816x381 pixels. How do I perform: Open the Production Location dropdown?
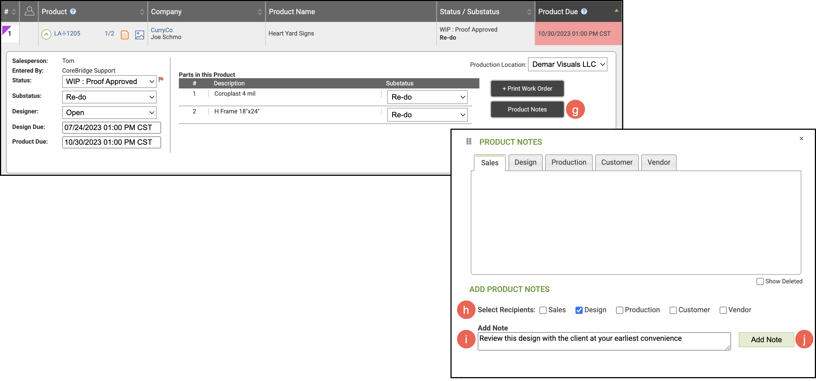[567, 65]
